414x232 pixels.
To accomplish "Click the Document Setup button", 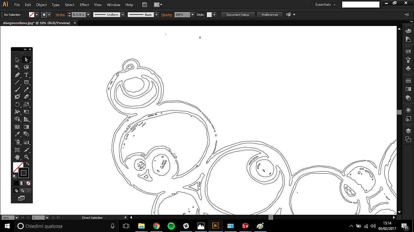I will [x=238, y=14].
